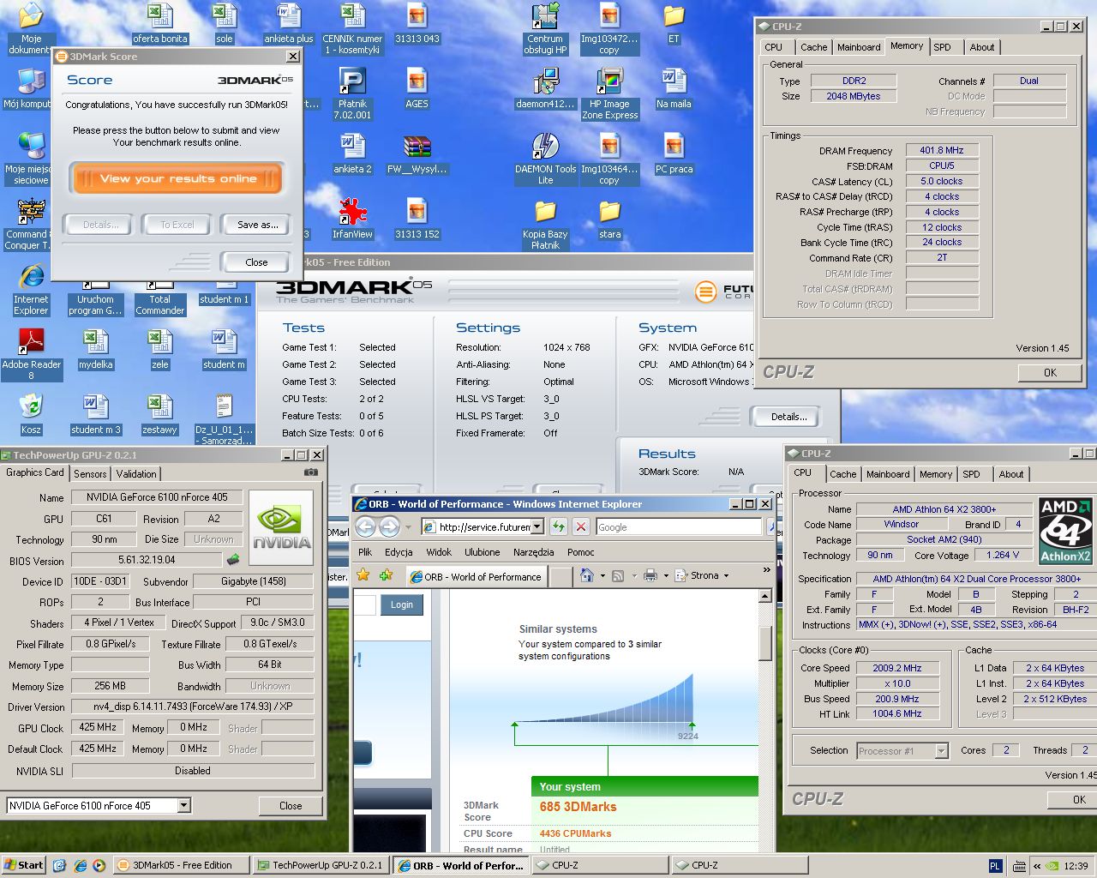Viewport: 1097px width, 878px height.
Task: Open HP Image Zone Express icon
Action: coord(609,93)
